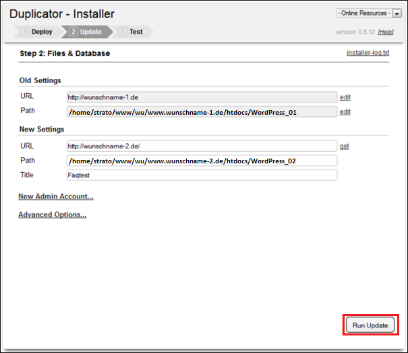Click edit next to old Path
The height and width of the screenshot is (353, 408).
[345, 112]
